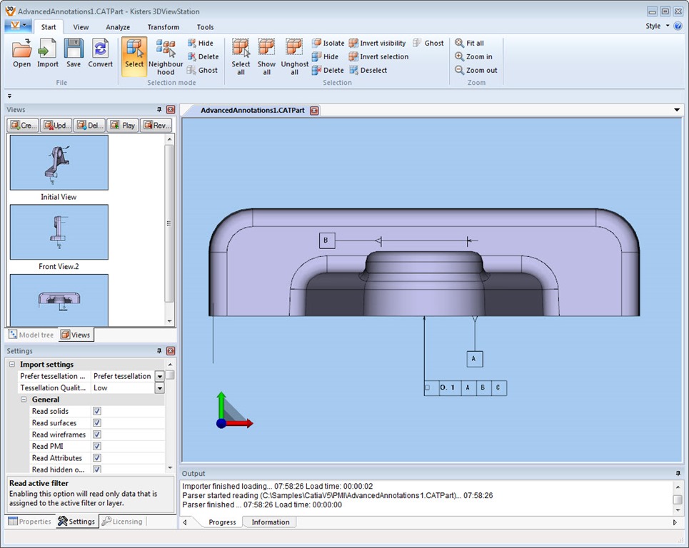Click the Settings panel scrollbar thumb

pos(170,375)
